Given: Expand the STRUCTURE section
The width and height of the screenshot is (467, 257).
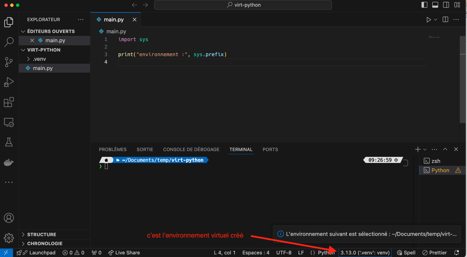Looking at the screenshot, I should [41, 234].
